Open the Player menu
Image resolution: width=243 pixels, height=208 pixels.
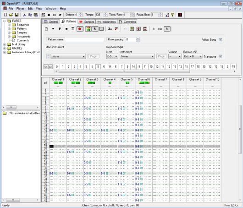(x=20, y=9)
